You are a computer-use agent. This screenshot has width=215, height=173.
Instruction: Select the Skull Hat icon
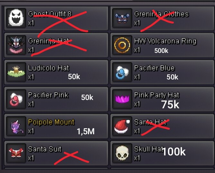click(122, 153)
